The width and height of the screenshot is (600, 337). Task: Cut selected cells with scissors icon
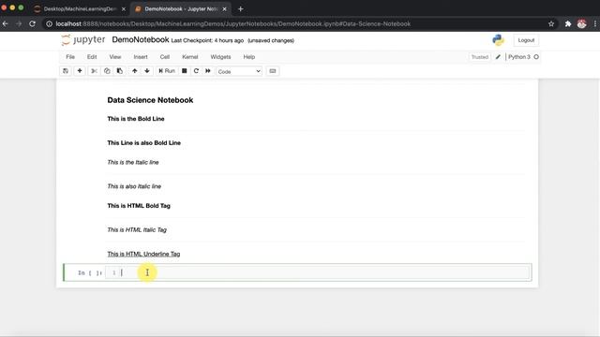[94, 71]
